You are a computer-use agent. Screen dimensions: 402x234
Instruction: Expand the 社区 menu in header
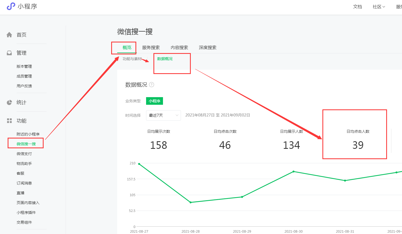pyautogui.click(x=379, y=7)
